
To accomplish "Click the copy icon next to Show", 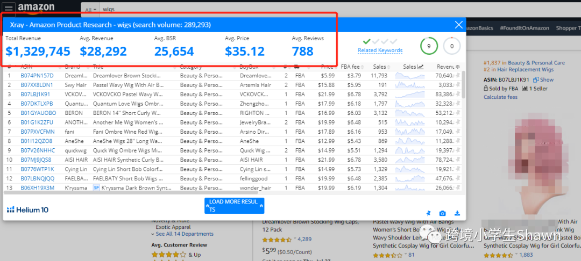I will [x=536, y=80].
